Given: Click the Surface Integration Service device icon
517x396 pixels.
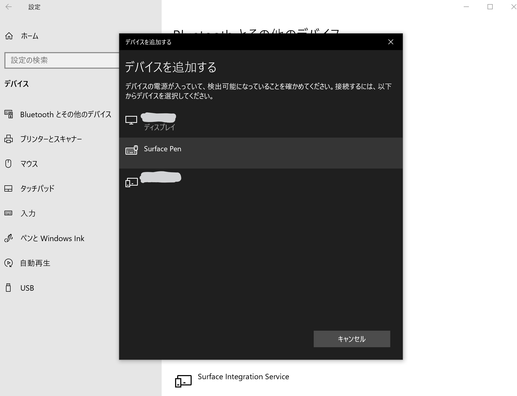Looking at the screenshot, I should click(x=183, y=381).
